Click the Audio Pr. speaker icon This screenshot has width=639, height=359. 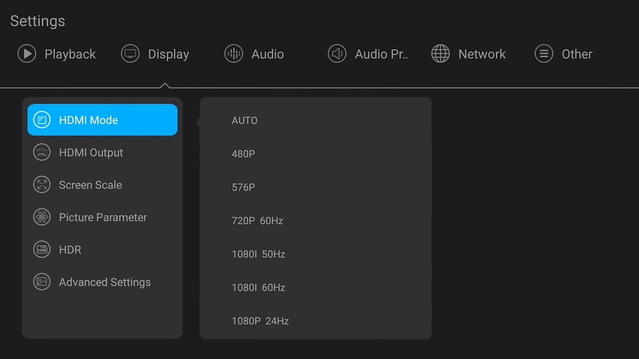point(337,54)
